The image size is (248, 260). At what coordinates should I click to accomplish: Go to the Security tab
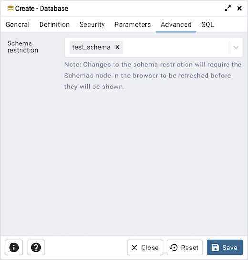[92, 24]
